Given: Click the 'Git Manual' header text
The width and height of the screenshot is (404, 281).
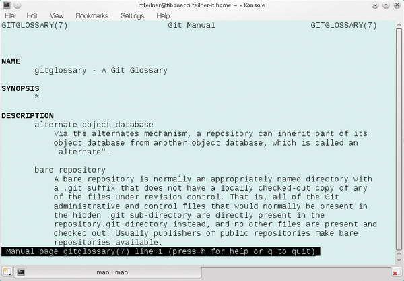Looking at the screenshot, I should tap(191, 25).
